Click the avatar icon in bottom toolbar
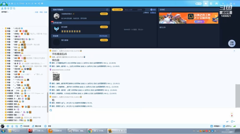Viewport: 240px width, 134px height. point(2,126)
